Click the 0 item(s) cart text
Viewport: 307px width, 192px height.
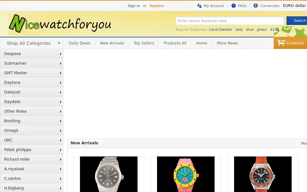click(295, 43)
